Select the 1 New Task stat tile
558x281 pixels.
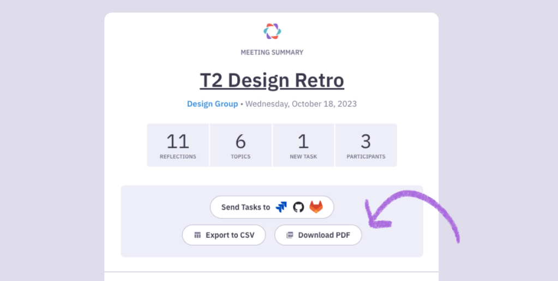click(303, 145)
